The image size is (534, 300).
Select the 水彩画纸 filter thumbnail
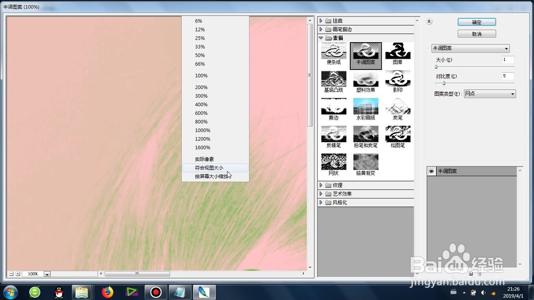click(x=366, y=109)
